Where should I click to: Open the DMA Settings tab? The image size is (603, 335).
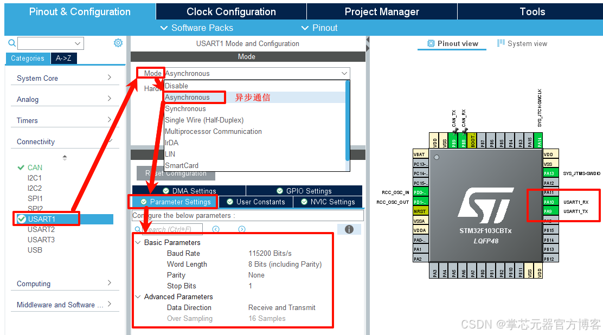pos(189,191)
